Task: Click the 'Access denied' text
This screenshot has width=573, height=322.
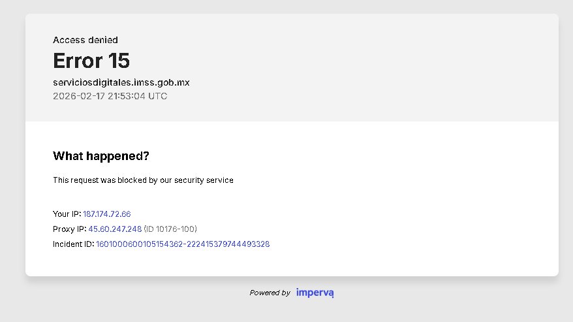Action: click(x=85, y=40)
